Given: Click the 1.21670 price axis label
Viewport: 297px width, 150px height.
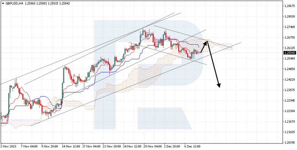Looking at the screenshot, I should [289, 121].
